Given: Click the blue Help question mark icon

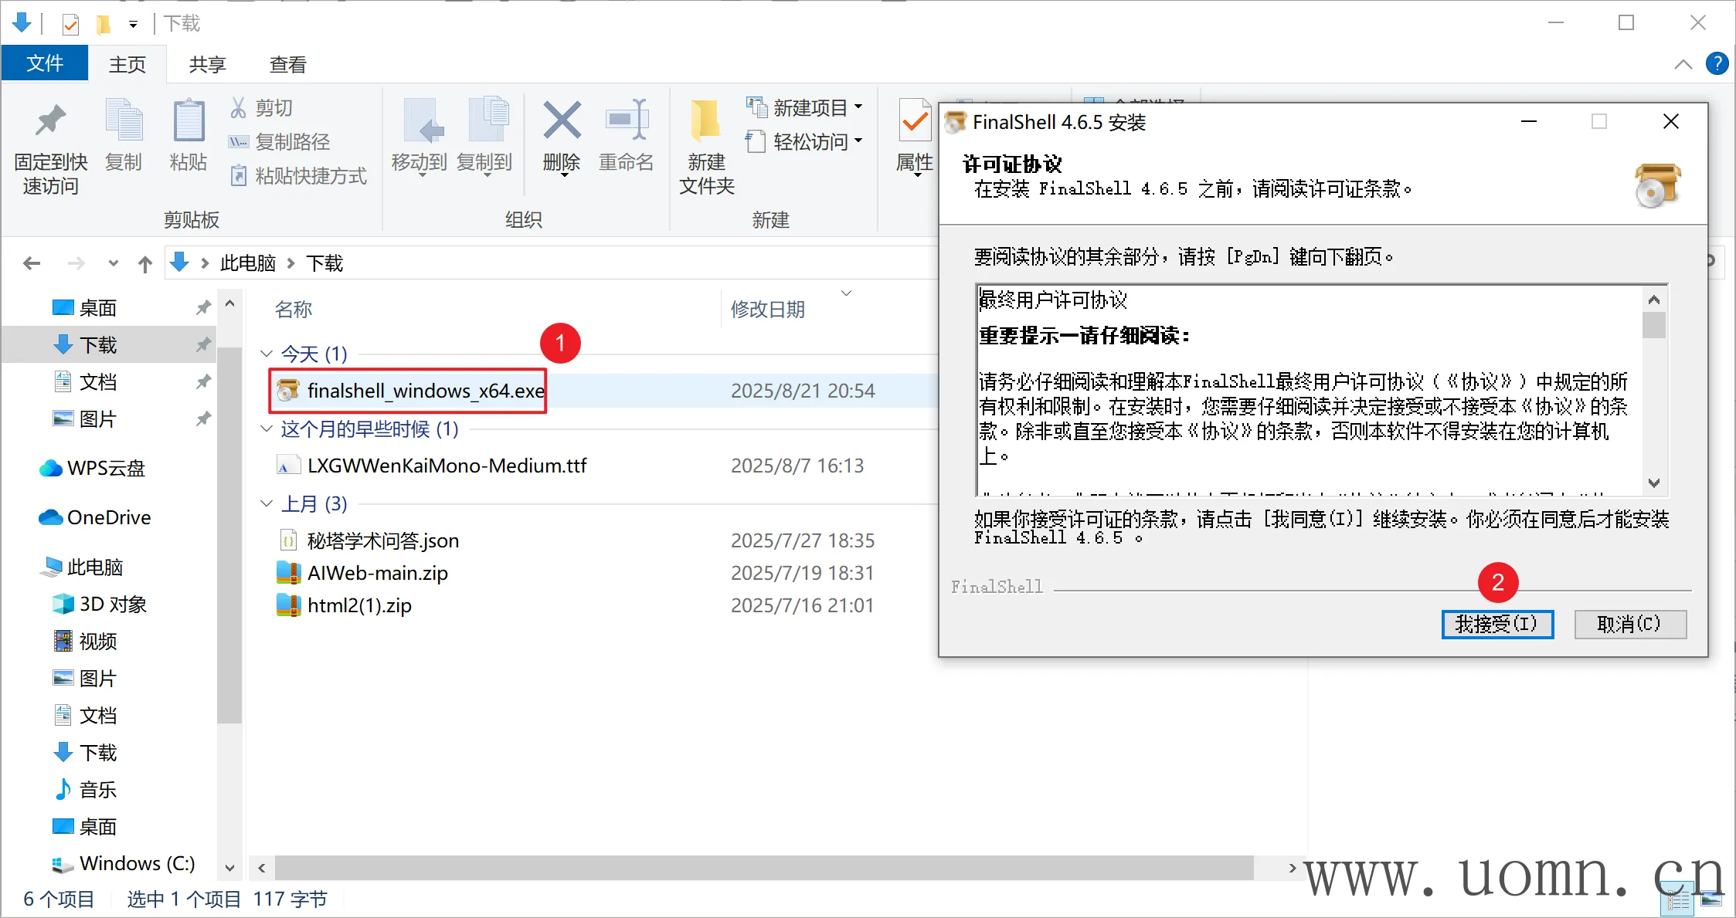Looking at the screenshot, I should 1717,63.
